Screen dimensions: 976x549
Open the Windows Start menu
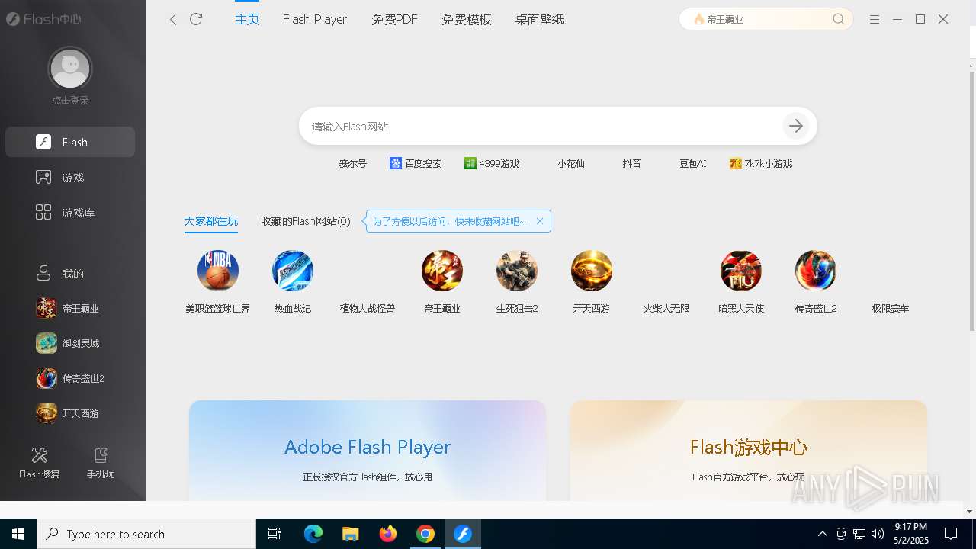tap(18, 534)
